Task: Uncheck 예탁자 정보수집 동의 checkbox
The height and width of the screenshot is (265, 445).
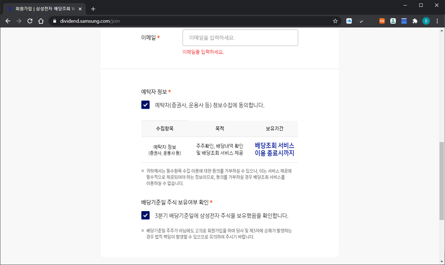Action: pos(145,105)
